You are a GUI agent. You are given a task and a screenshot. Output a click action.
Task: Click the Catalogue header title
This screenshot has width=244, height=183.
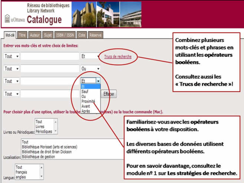(44, 20)
